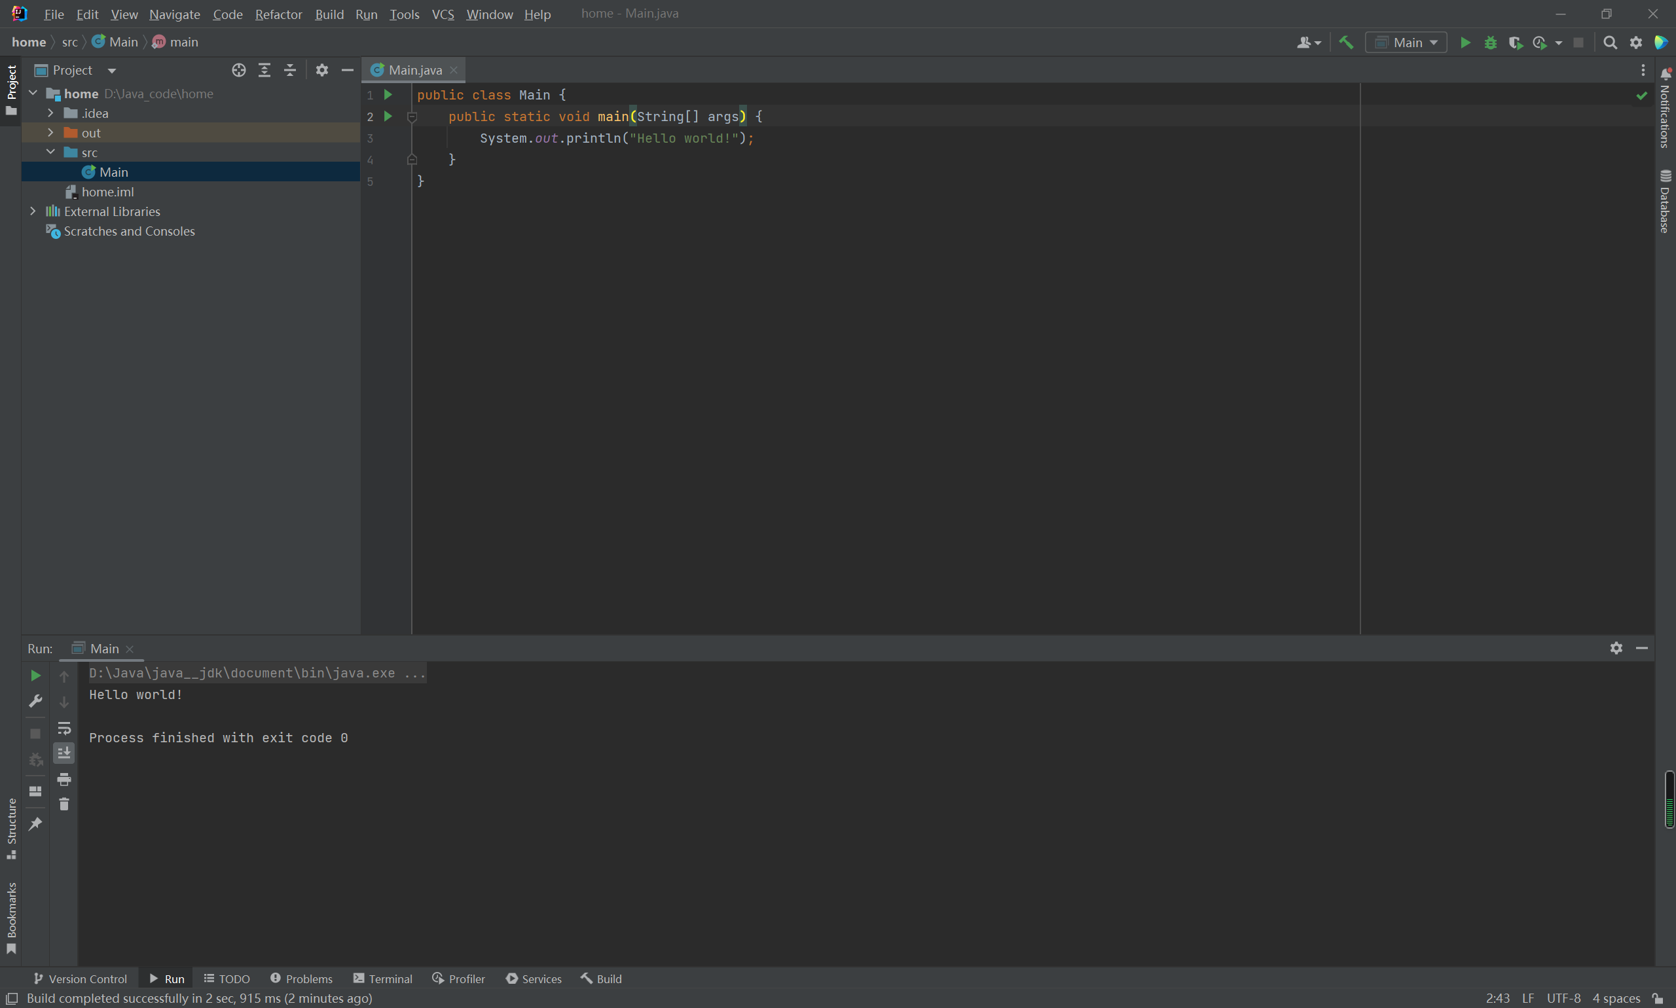Open the Refactor menu
Image resolution: width=1676 pixels, height=1008 pixels.
(278, 14)
